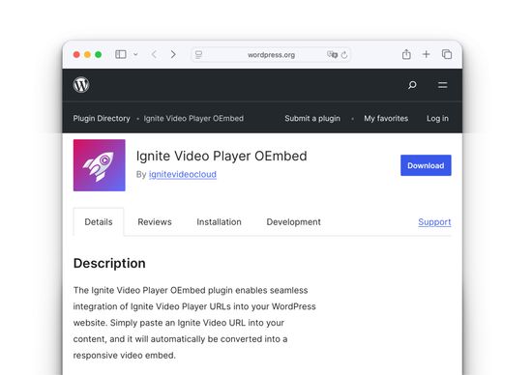
Task: Go to My favorites
Action: [x=386, y=118]
